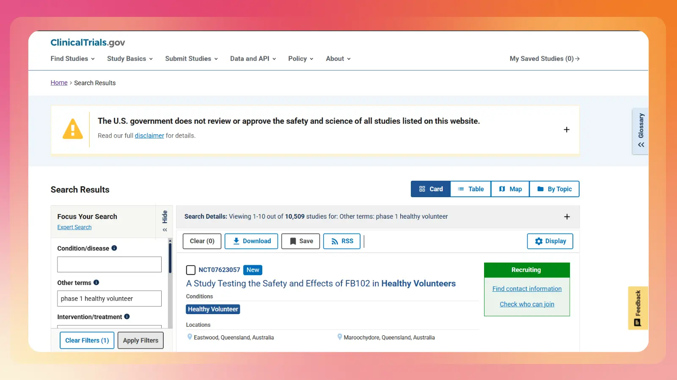Open the Feedback side tab

click(x=638, y=308)
